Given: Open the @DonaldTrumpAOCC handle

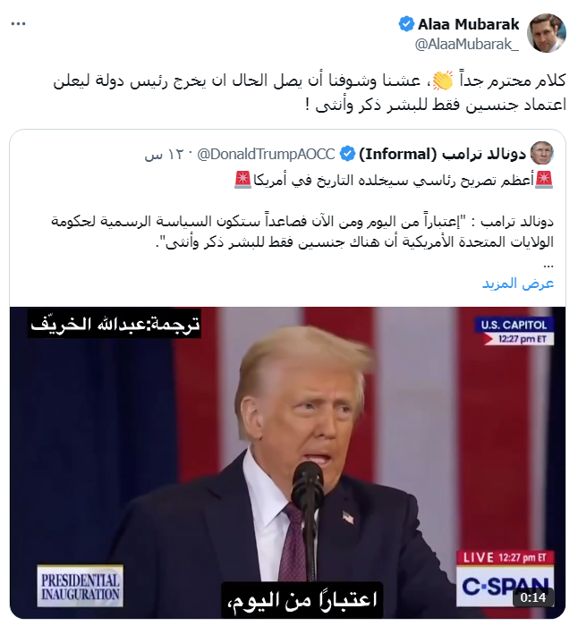Looking at the screenshot, I should 266,154.
